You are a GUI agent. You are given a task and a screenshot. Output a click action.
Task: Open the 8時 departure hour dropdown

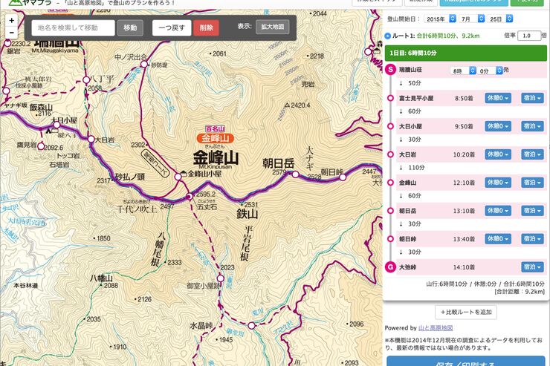pyautogui.click(x=463, y=71)
